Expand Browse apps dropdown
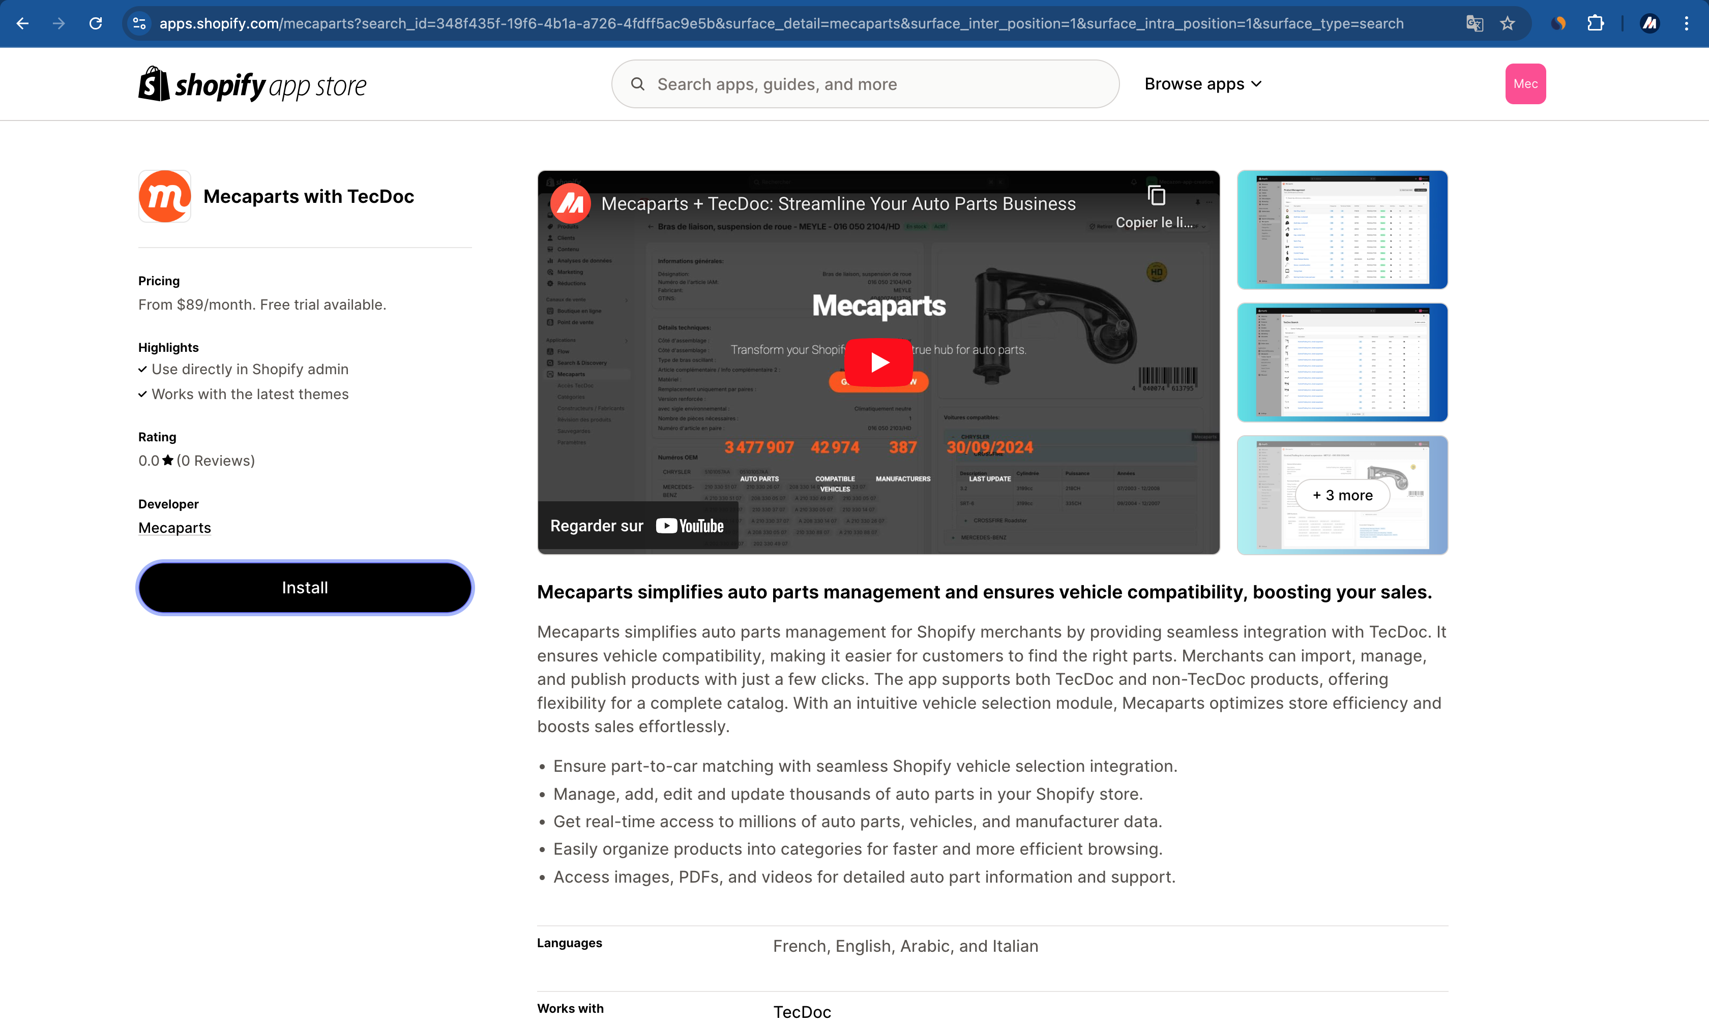Image resolution: width=1709 pixels, height=1026 pixels. 1203,84
